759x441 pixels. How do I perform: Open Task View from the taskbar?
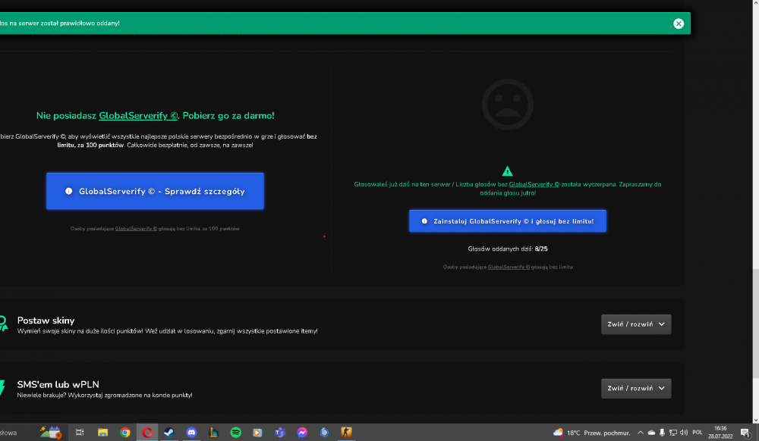point(80,433)
